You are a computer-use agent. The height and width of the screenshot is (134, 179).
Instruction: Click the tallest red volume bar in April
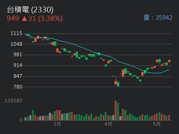click(116, 111)
